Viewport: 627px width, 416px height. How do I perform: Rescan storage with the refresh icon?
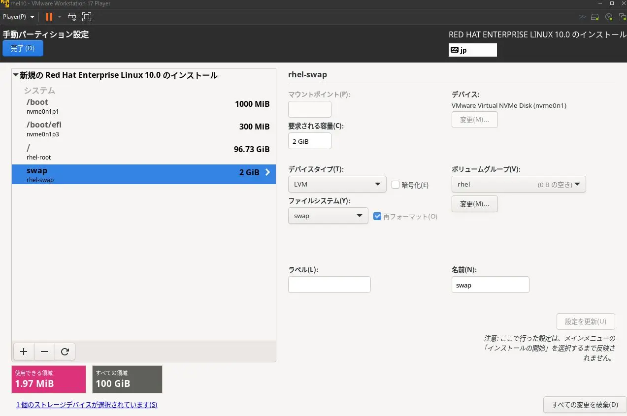(x=65, y=352)
